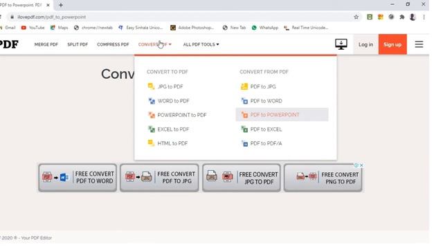
Task: Click the POWERPOINT to PDF icon
Action: click(152, 115)
